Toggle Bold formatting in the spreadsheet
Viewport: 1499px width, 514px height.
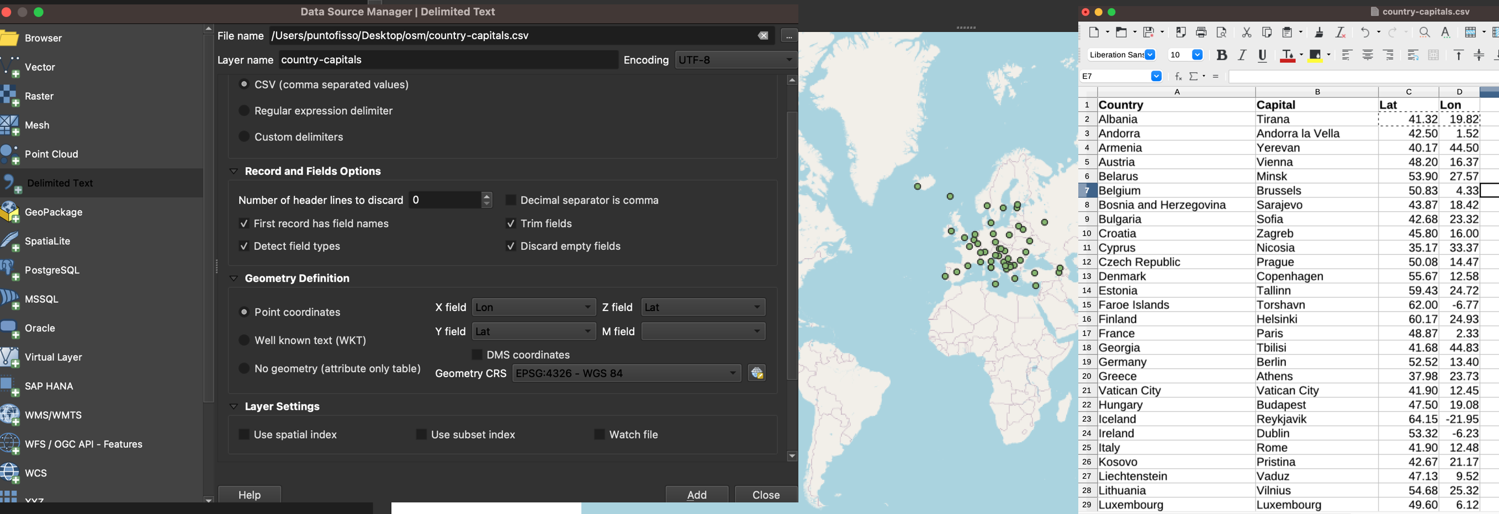click(x=1221, y=55)
